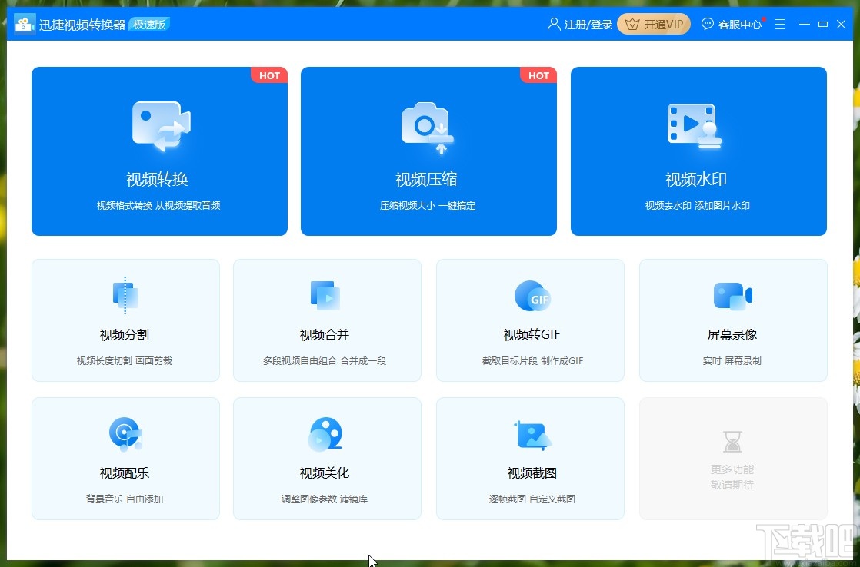This screenshot has width=860, height=567.
Task: Click the app logo in title bar
Action: pyautogui.click(x=25, y=23)
